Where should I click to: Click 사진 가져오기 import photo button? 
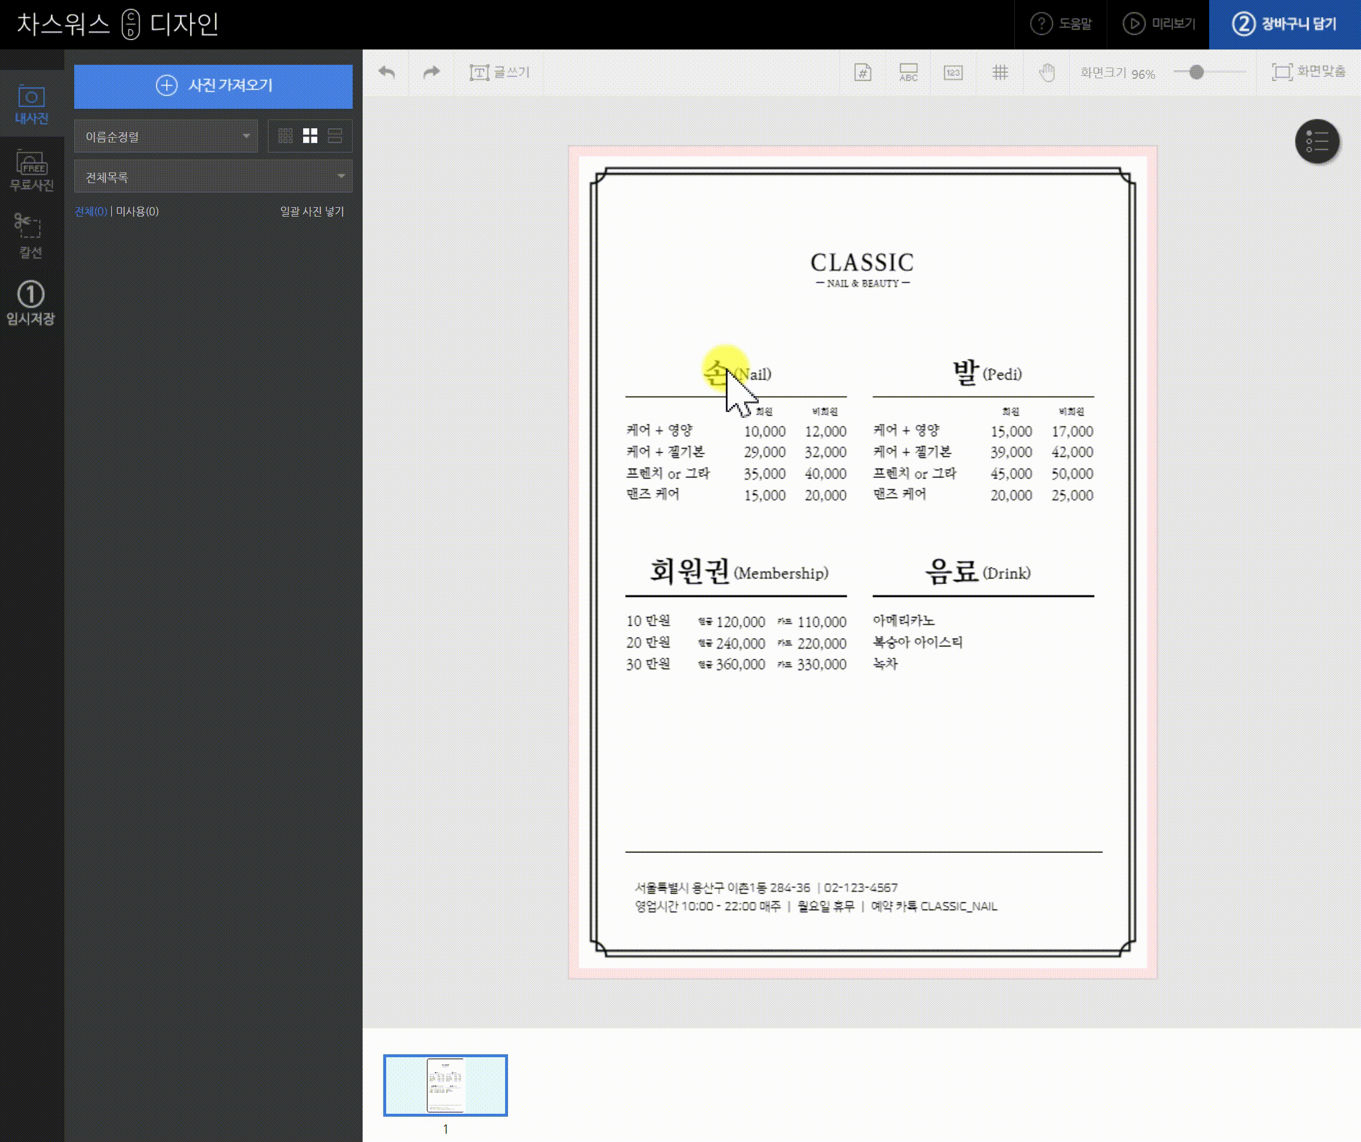(213, 85)
